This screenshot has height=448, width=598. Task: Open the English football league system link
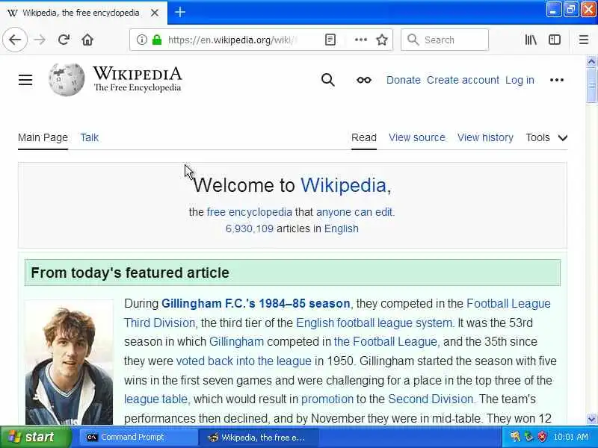coord(374,323)
